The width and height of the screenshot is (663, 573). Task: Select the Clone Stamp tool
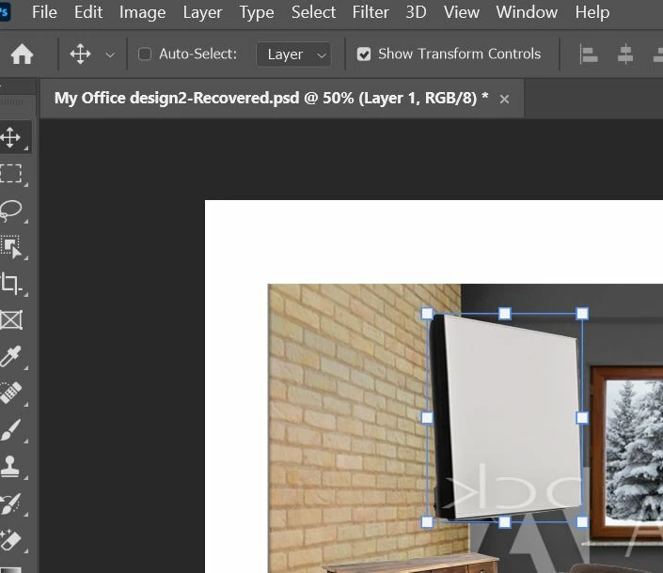coord(10,466)
